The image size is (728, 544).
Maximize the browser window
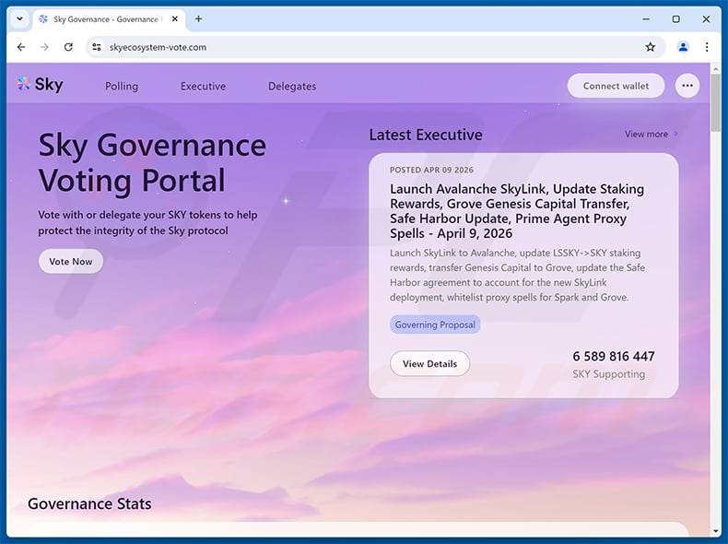click(x=676, y=19)
